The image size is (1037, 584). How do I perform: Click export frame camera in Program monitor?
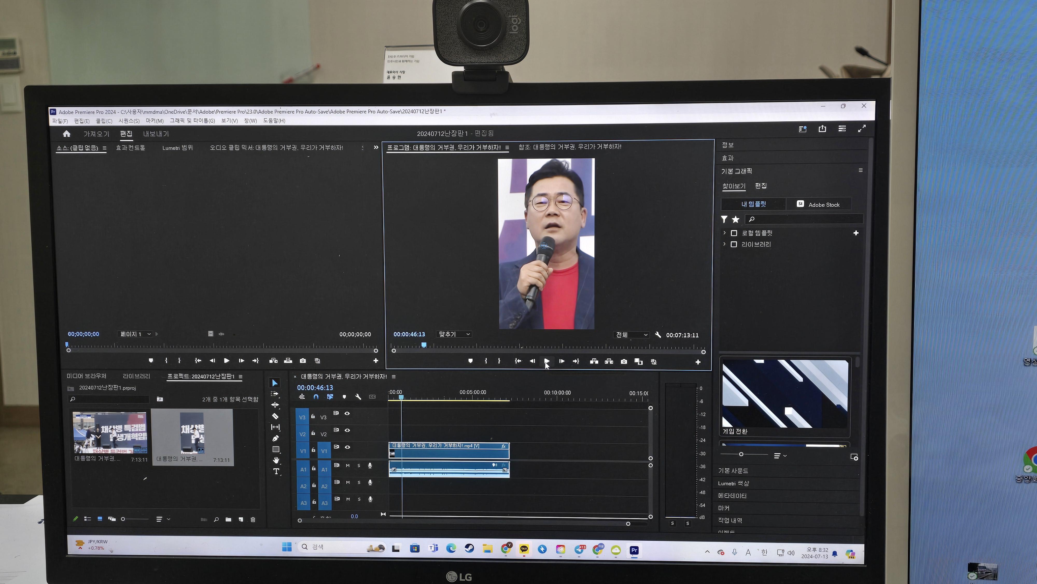pos(623,362)
